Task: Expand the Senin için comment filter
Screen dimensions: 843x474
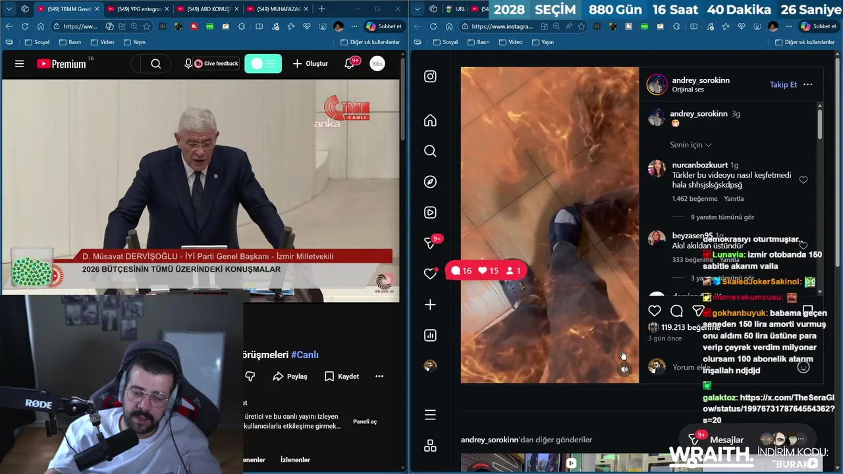Action: [690, 145]
